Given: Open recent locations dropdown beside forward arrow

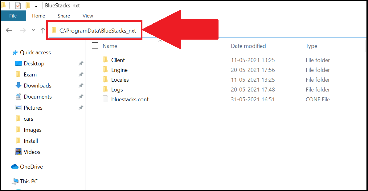Looking at the screenshot, I should (x=33, y=30).
